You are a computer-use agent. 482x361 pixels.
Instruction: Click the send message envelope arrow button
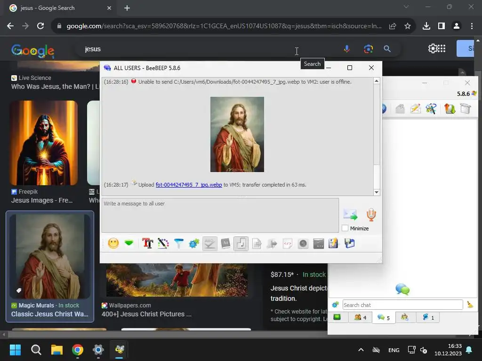click(x=350, y=214)
